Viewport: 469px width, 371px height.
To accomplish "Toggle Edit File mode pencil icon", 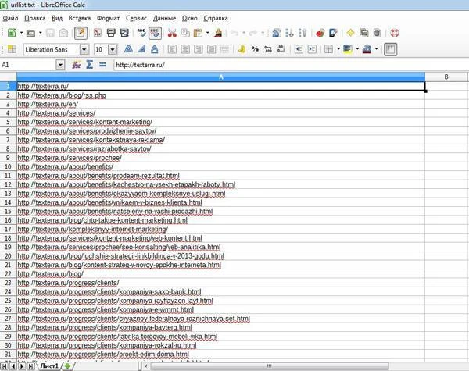I will click(81, 33).
